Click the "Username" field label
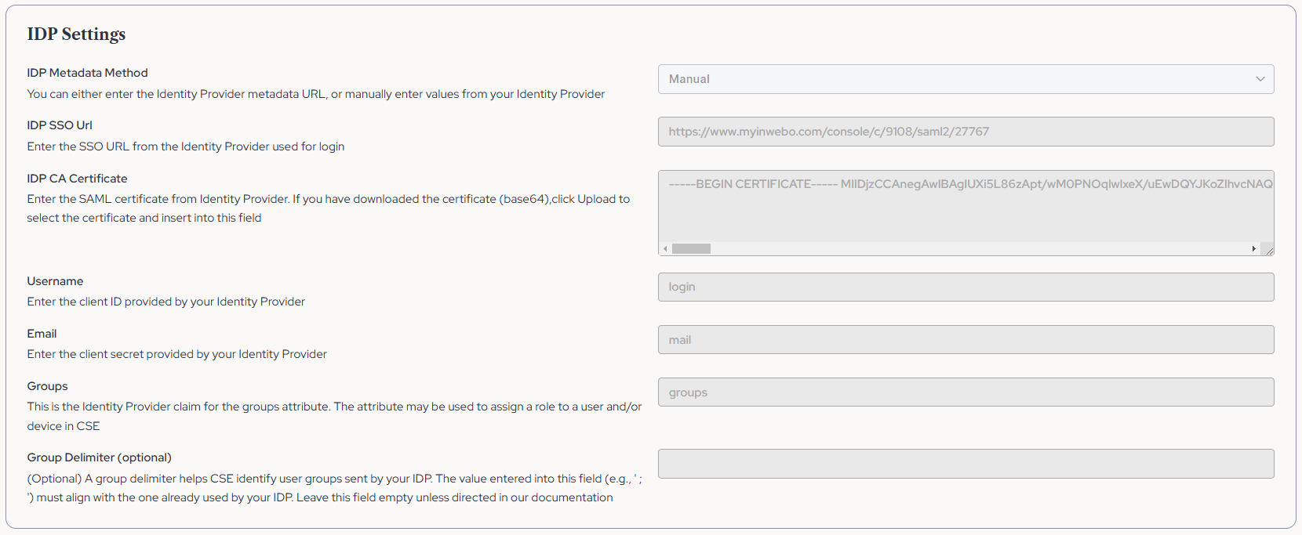 pos(55,280)
